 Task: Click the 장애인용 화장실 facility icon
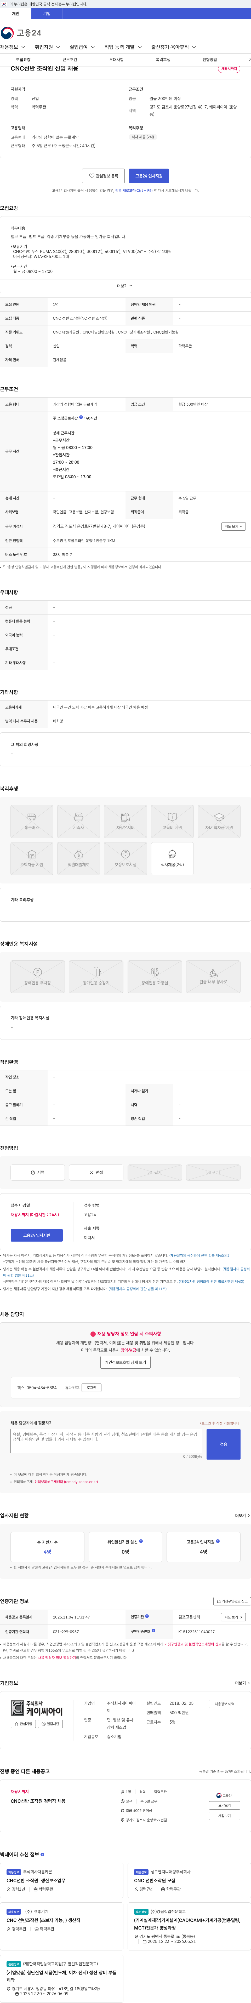pos(155,977)
